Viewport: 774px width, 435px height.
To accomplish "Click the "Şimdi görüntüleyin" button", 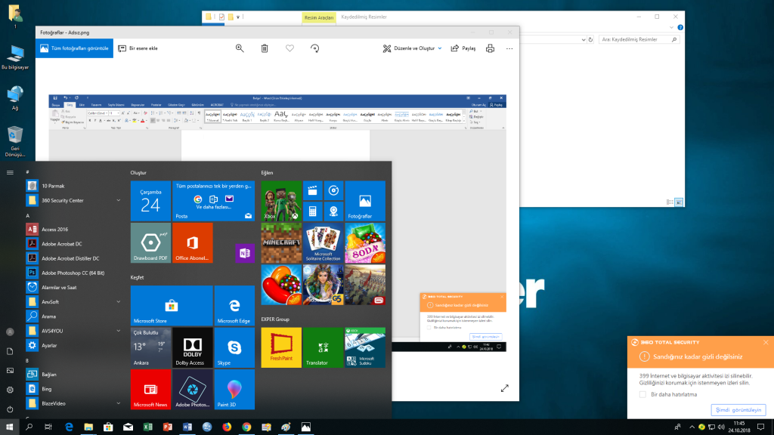I will (x=738, y=410).
